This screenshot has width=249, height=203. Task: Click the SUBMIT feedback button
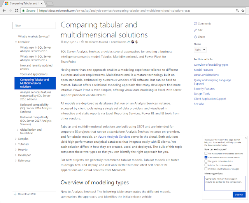[239, 194]
